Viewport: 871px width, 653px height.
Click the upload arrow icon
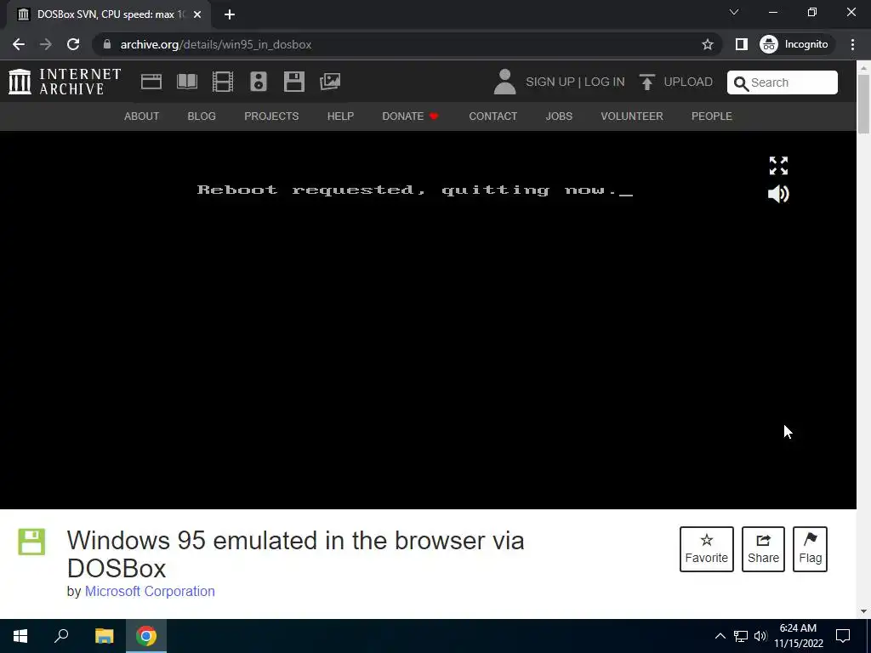[x=646, y=82]
